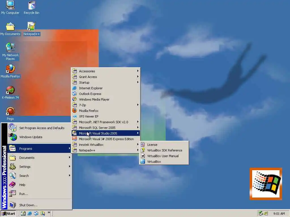Viewport: 290px width, 217px height.
Task: Launch Internet Explorer from quick launch bar
Action: coord(29,213)
